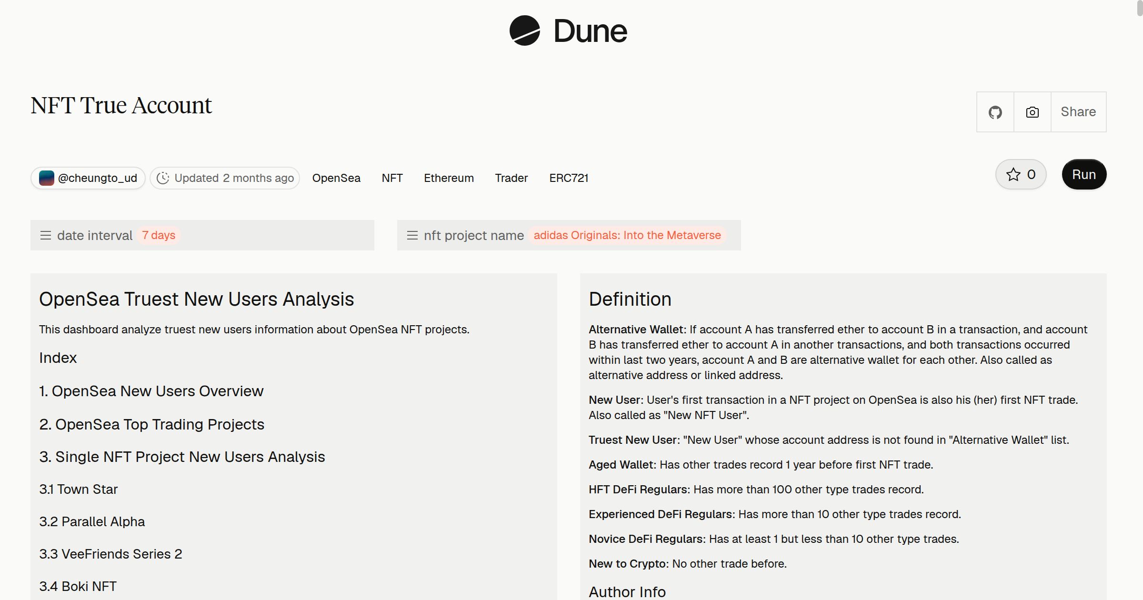Click the 'Definition' heading
Screen dimensions: 1143x600
(630, 299)
